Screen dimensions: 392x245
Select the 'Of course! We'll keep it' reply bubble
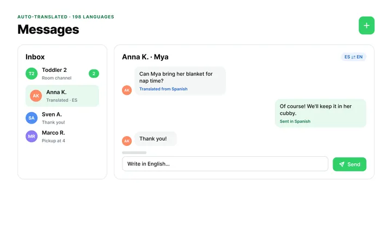tap(321, 113)
